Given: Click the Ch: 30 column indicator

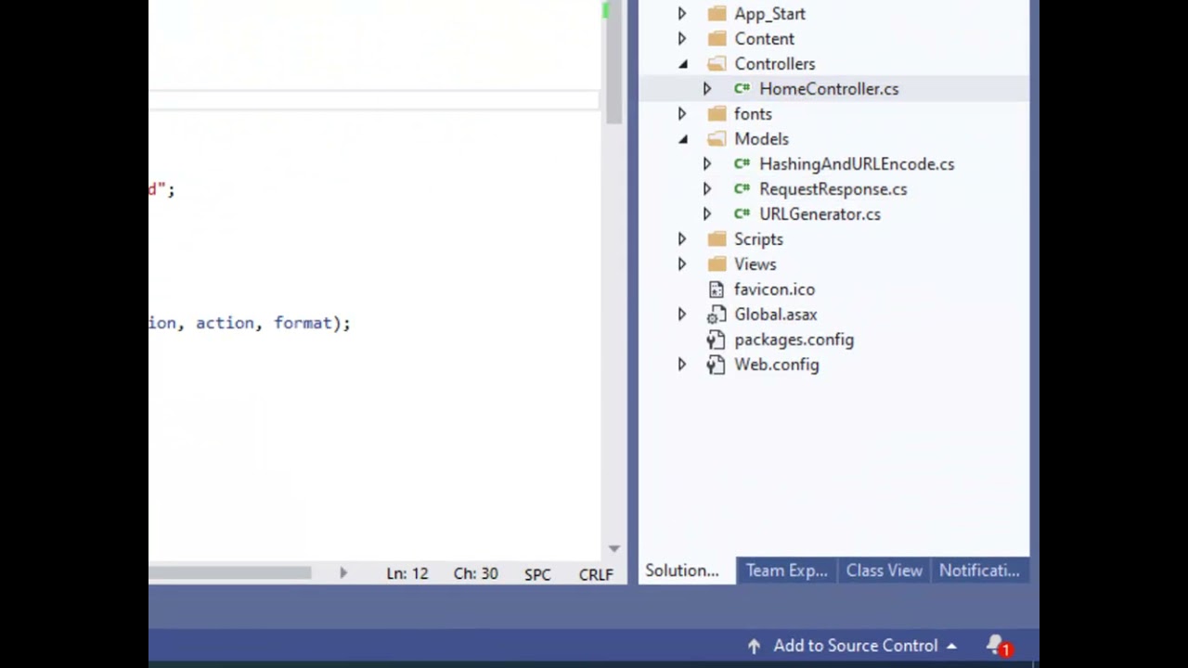Looking at the screenshot, I should click(x=475, y=573).
